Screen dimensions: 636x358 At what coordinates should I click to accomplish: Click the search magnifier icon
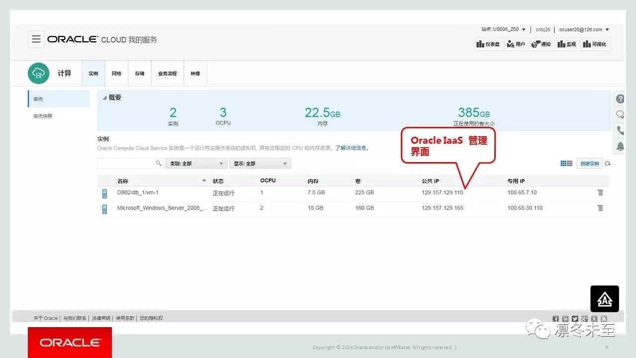pos(159,163)
